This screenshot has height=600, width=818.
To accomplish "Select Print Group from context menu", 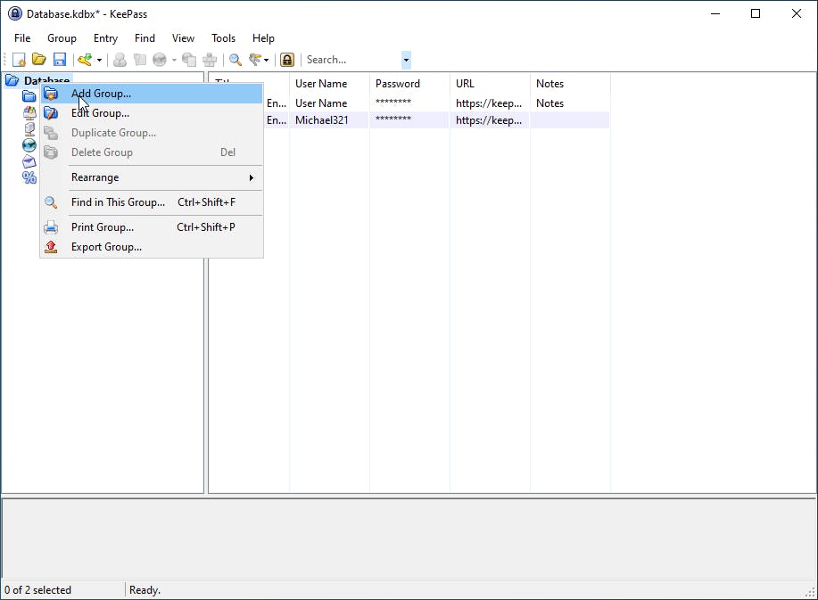I will pos(152,227).
